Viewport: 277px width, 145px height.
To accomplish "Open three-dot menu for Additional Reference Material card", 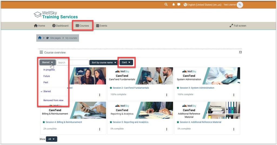I will [x=234, y=129].
